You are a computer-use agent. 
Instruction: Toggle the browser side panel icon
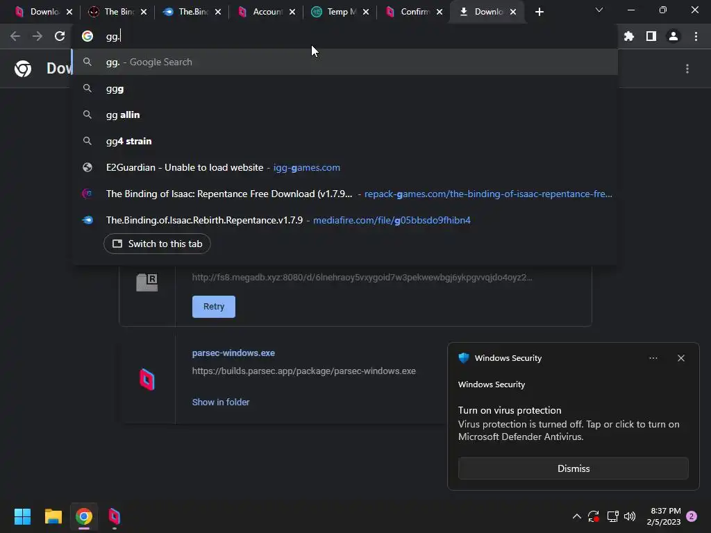tap(651, 36)
